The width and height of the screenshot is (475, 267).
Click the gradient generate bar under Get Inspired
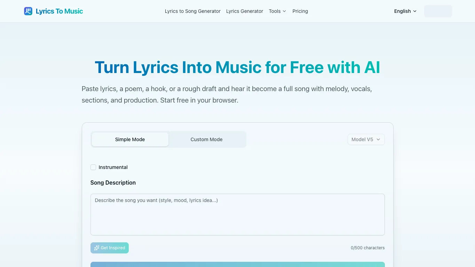tap(238, 264)
